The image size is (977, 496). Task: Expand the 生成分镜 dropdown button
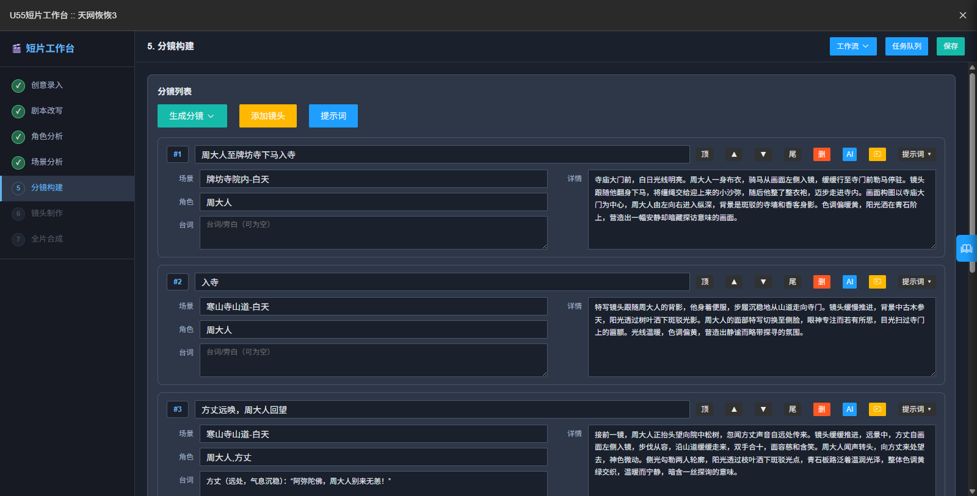(192, 116)
